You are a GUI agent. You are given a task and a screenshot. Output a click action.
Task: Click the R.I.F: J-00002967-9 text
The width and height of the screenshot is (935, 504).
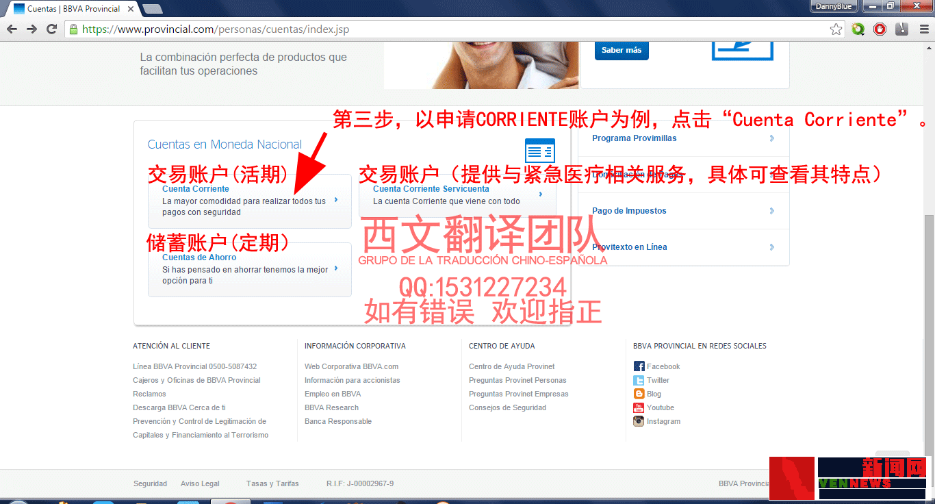[x=360, y=483]
